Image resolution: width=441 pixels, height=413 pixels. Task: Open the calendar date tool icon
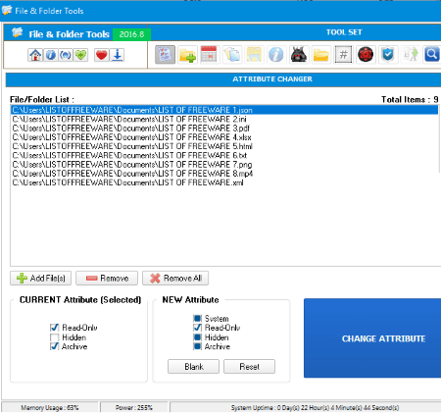(209, 55)
